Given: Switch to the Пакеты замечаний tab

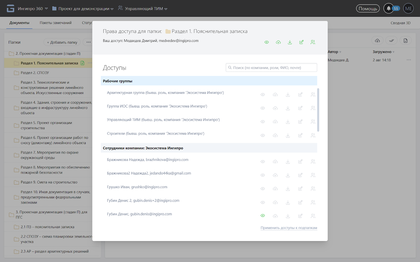Looking at the screenshot, I should point(56,23).
